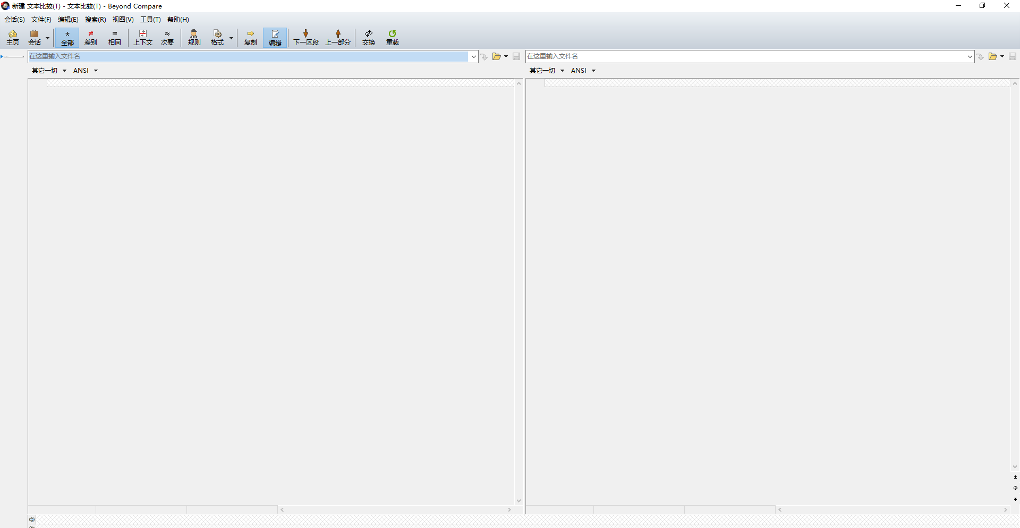Click right pane scroll-down arrow
1020x528 pixels.
click(1015, 467)
